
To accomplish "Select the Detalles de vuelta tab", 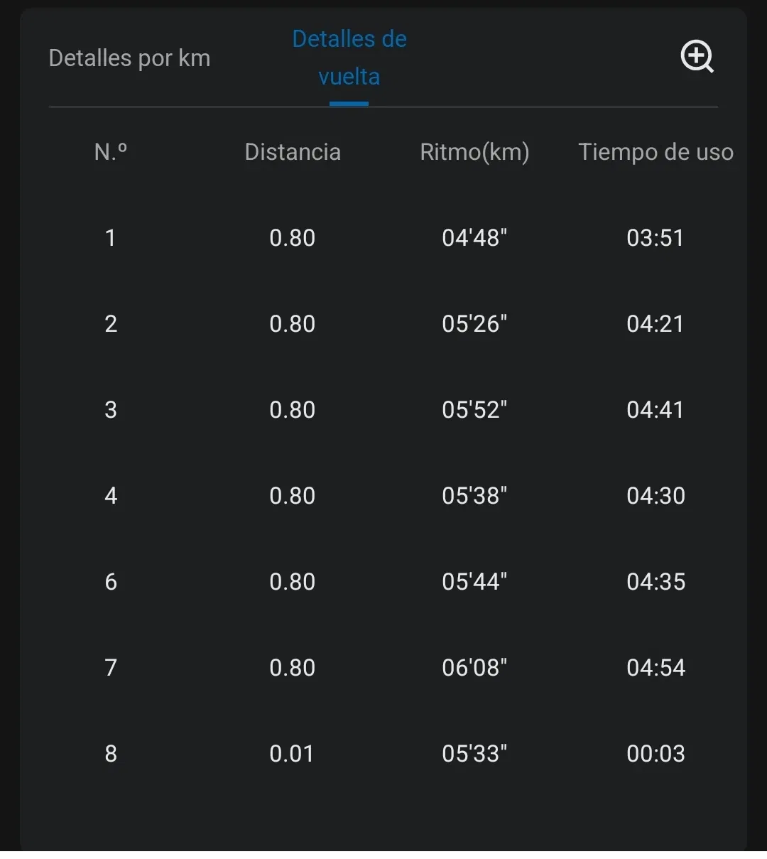I will click(x=349, y=58).
